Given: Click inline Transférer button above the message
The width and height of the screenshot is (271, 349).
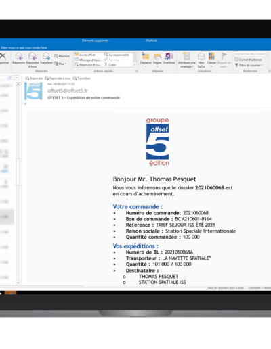Looking at the screenshot, I should pyautogui.click(x=81, y=78).
